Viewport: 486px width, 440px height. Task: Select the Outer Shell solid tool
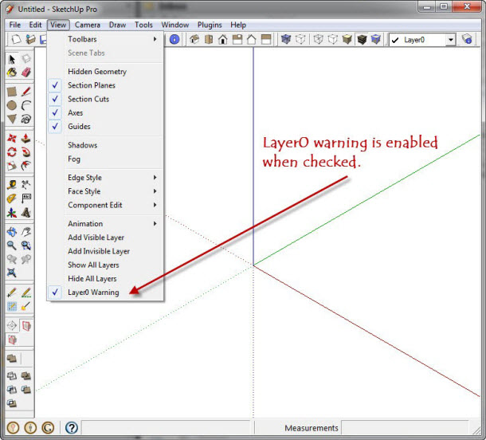(x=12, y=359)
